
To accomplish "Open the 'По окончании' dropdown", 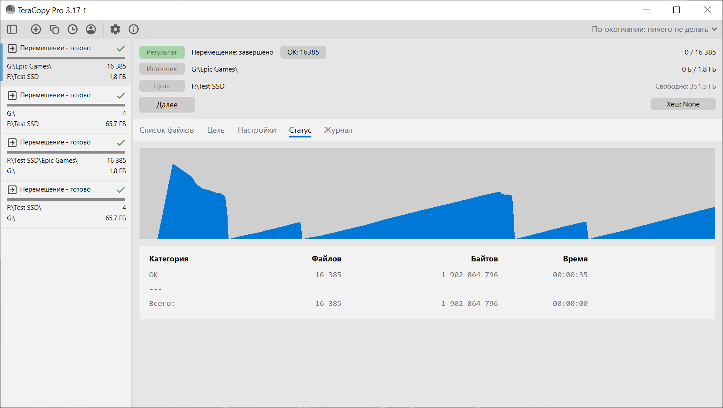I will [x=654, y=29].
